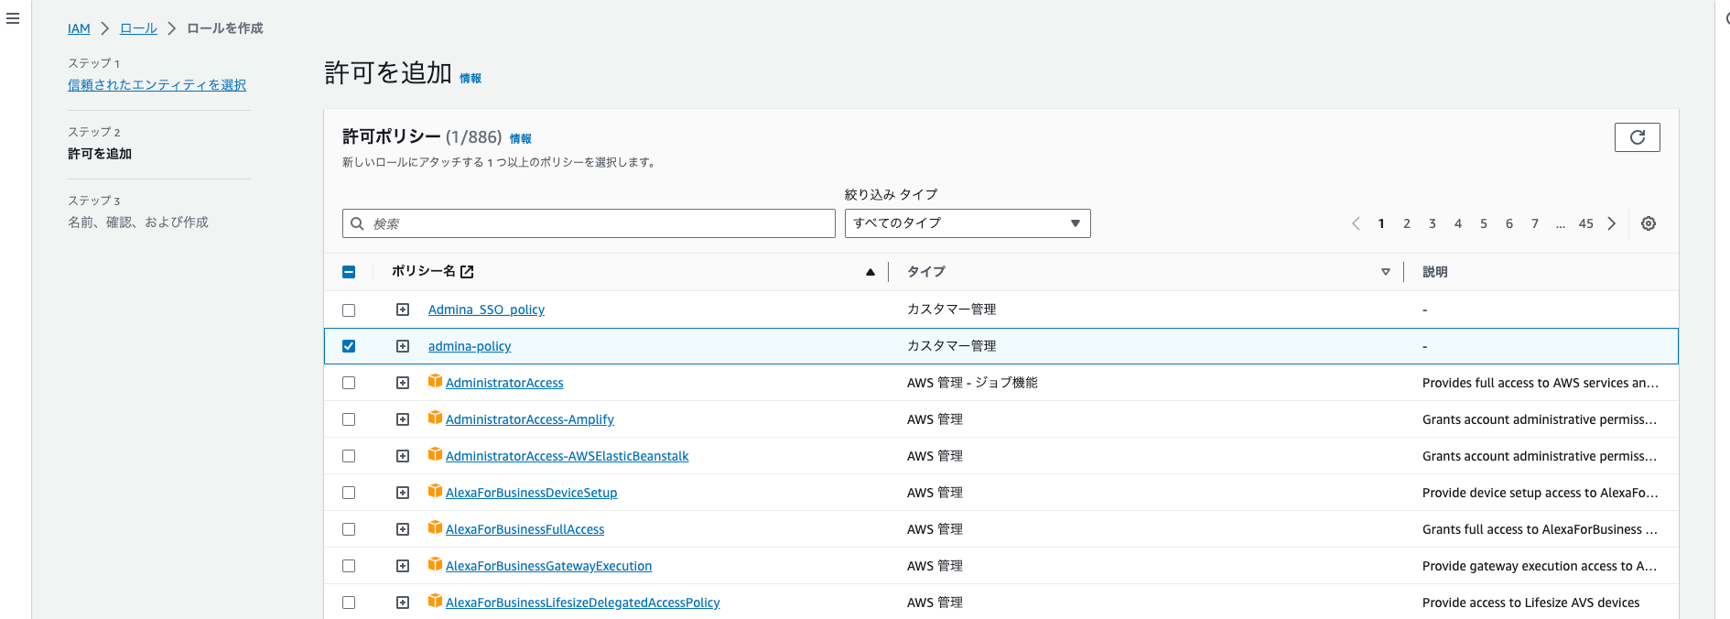
Task: Open table preferences gear icon
Action: [x=1649, y=223]
